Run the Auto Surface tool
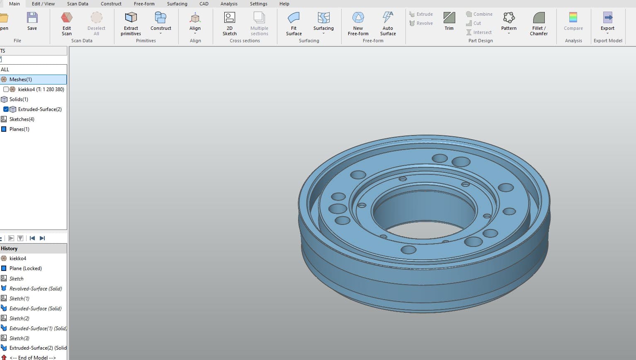Viewport: 636px width, 360px height. pos(388,18)
